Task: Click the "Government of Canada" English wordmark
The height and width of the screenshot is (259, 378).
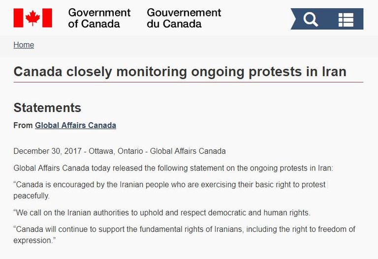Action: click(99, 18)
